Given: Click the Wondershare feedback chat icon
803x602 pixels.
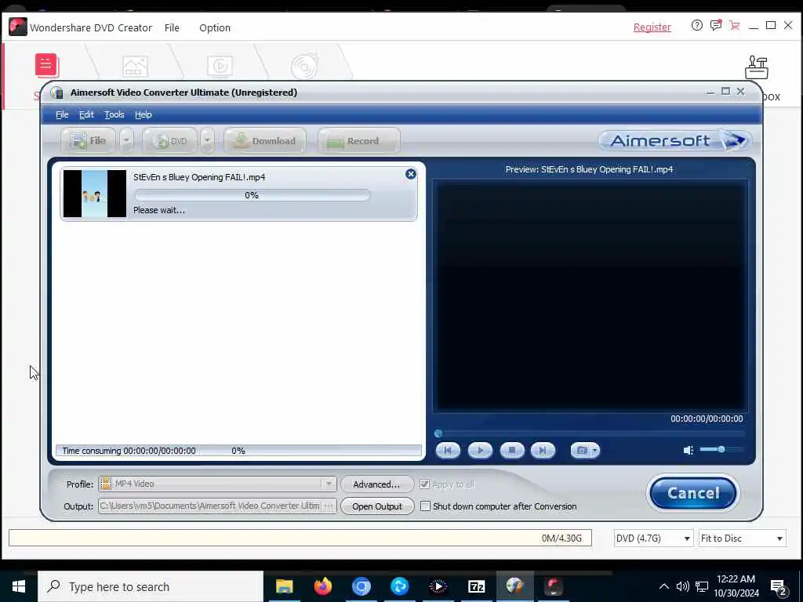Looking at the screenshot, I should [716, 25].
